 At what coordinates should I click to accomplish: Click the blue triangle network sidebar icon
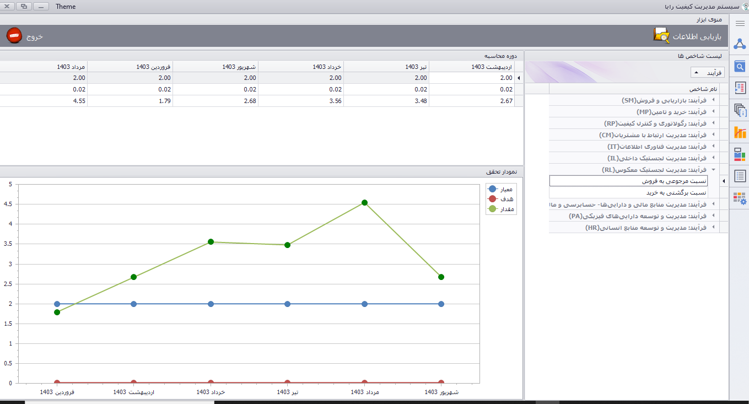(740, 44)
